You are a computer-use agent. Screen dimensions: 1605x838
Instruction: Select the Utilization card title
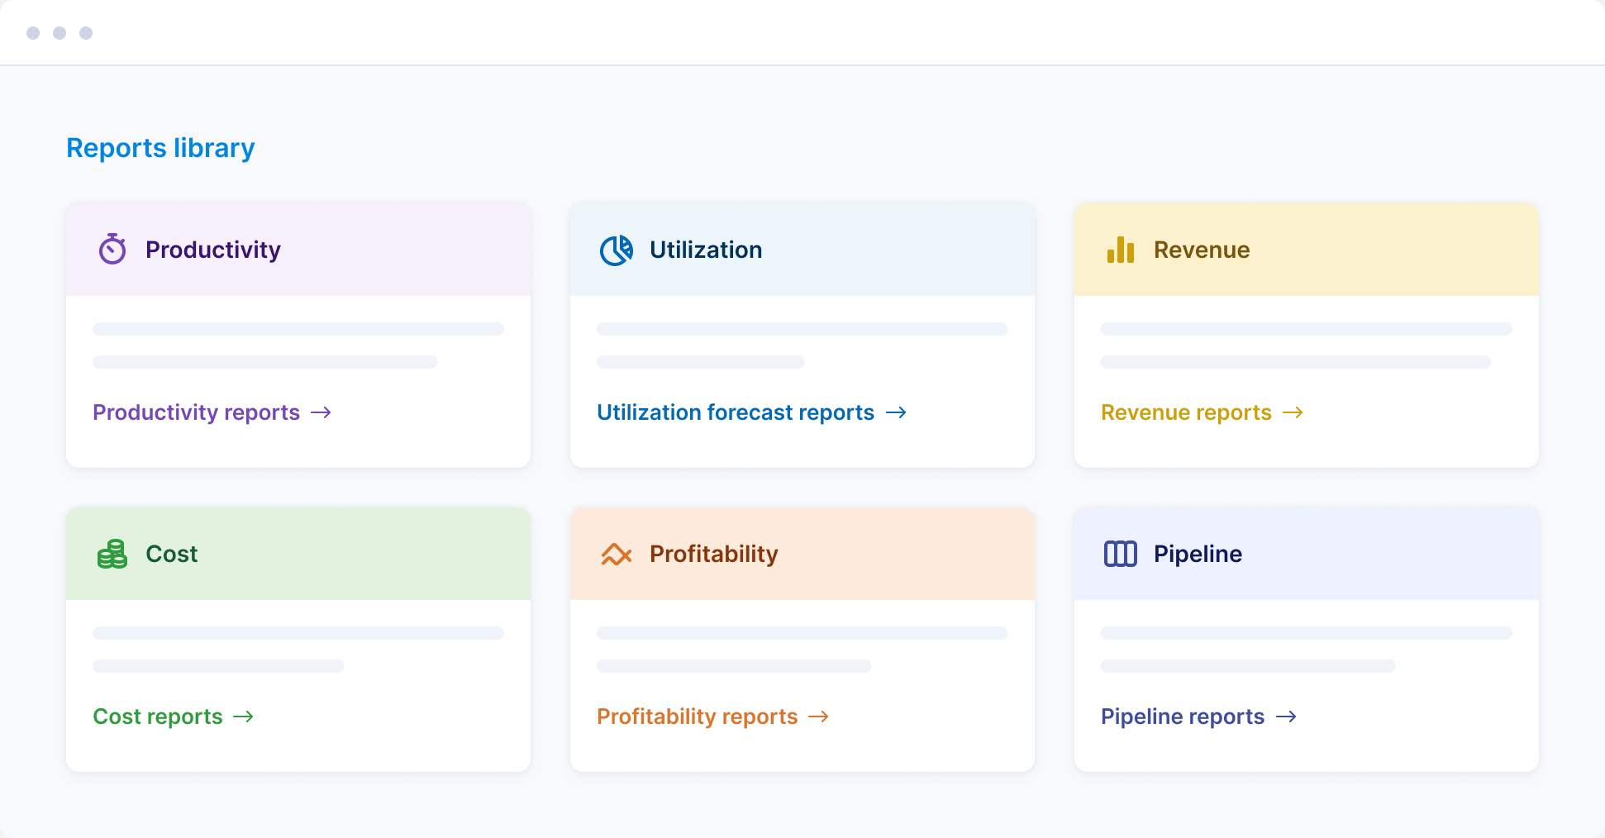[706, 250]
